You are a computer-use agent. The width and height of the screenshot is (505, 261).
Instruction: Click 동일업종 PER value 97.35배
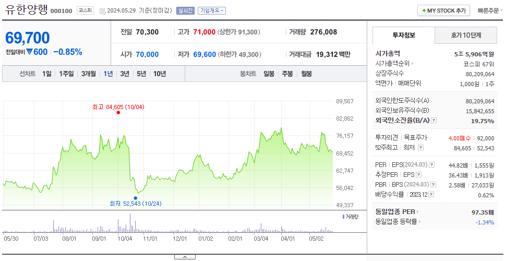[x=483, y=212]
